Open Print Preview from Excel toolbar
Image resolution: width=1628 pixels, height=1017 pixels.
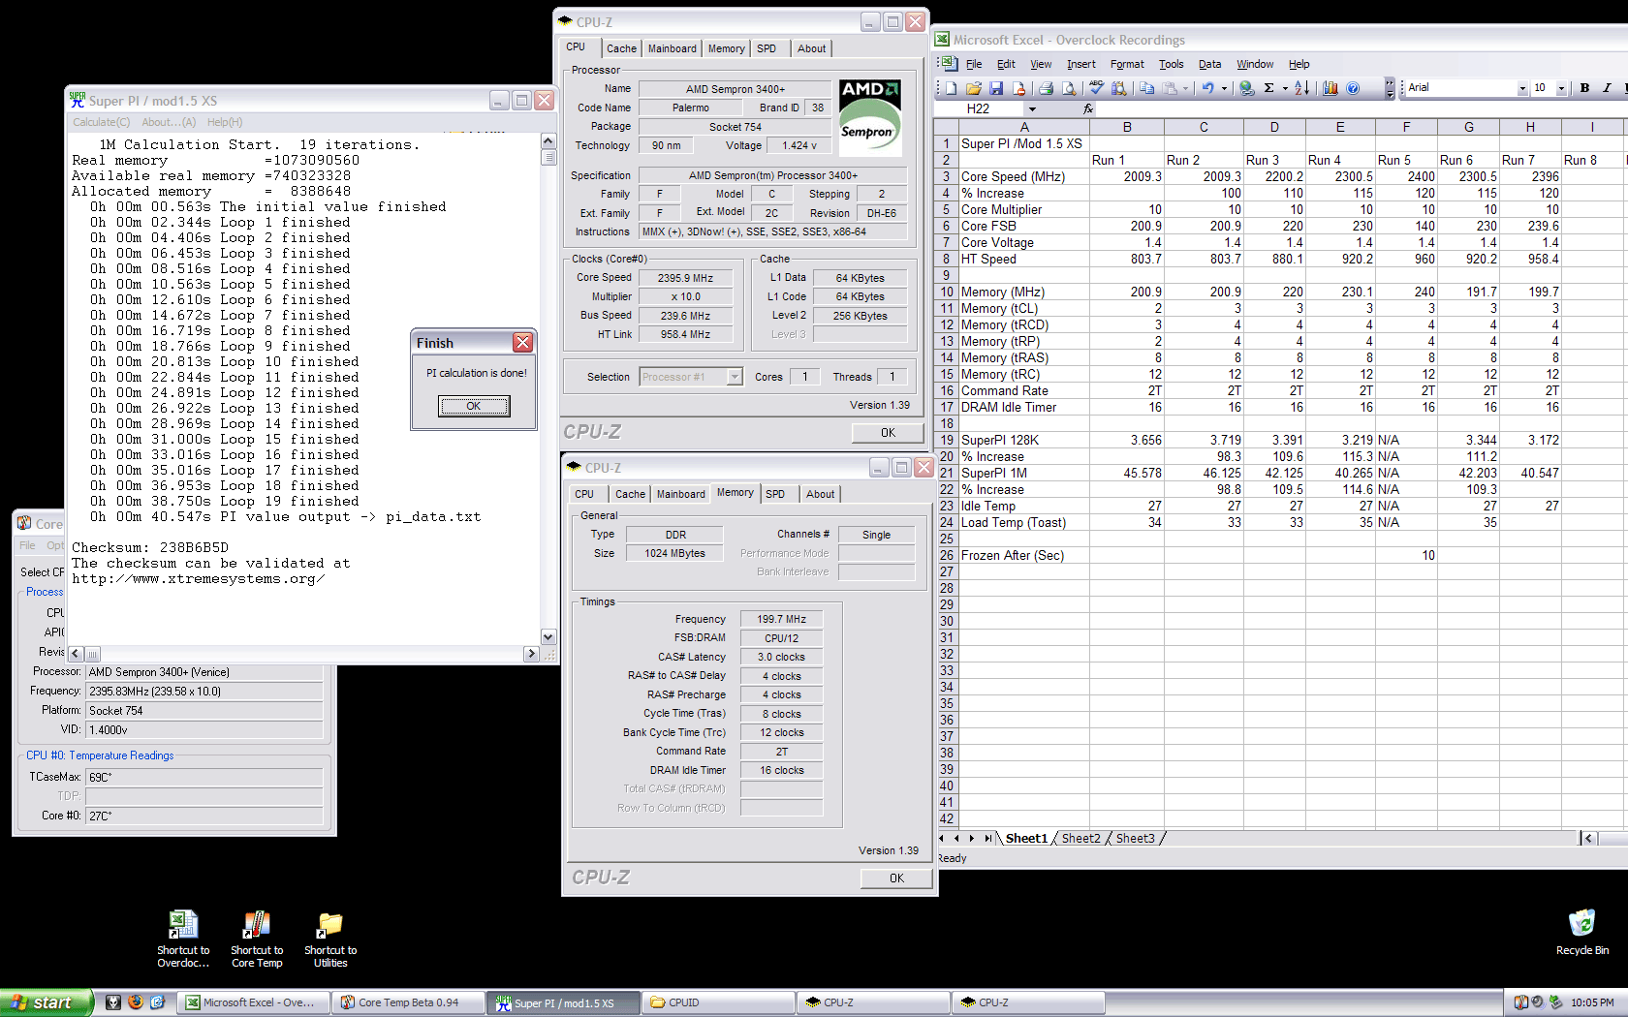coord(1069,88)
